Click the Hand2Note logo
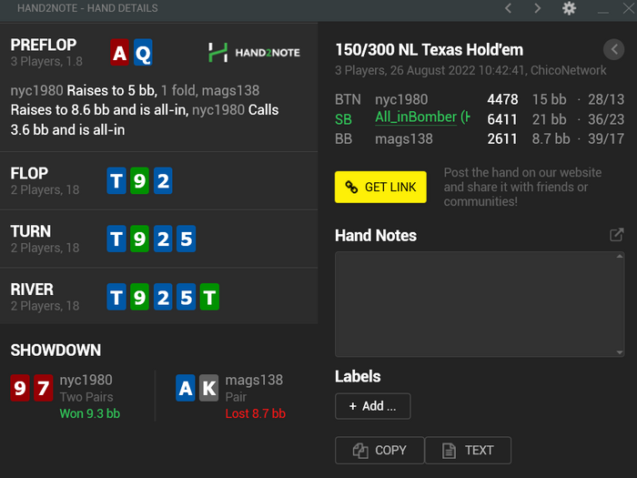The height and width of the screenshot is (478, 637). [254, 53]
